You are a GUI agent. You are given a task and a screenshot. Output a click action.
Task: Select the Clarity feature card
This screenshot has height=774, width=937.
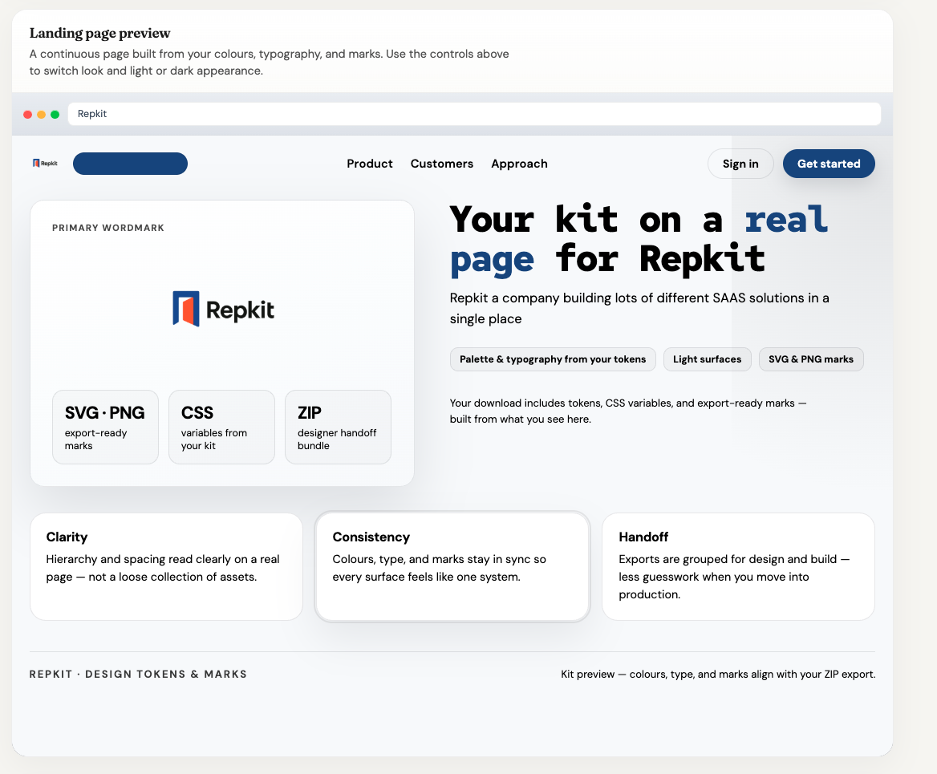[x=166, y=566]
